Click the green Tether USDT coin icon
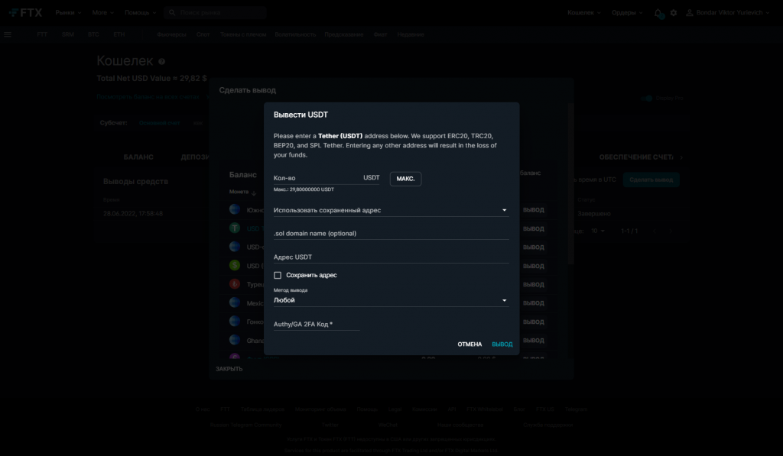 [x=235, y=228]
